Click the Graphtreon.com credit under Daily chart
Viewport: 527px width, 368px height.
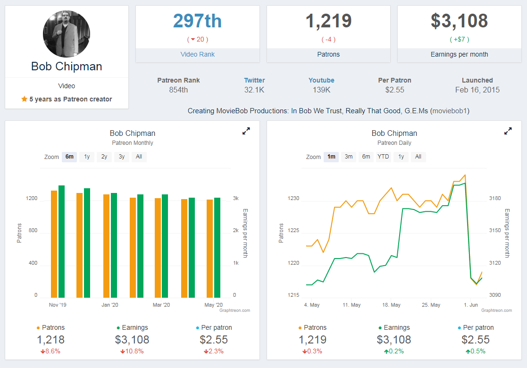(x=496, y=310)
